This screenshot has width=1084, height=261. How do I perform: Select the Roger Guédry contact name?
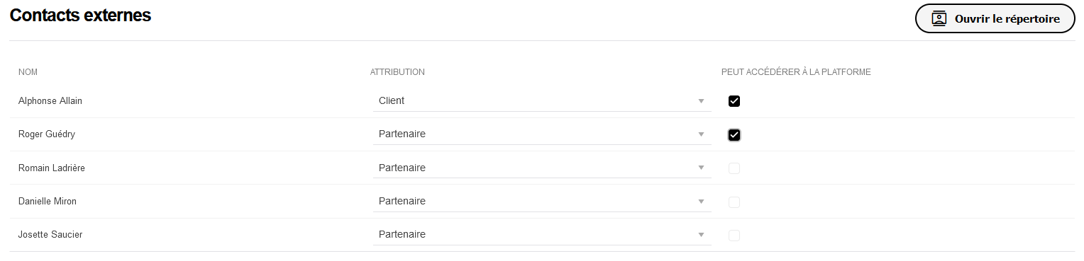pos(47,134)
